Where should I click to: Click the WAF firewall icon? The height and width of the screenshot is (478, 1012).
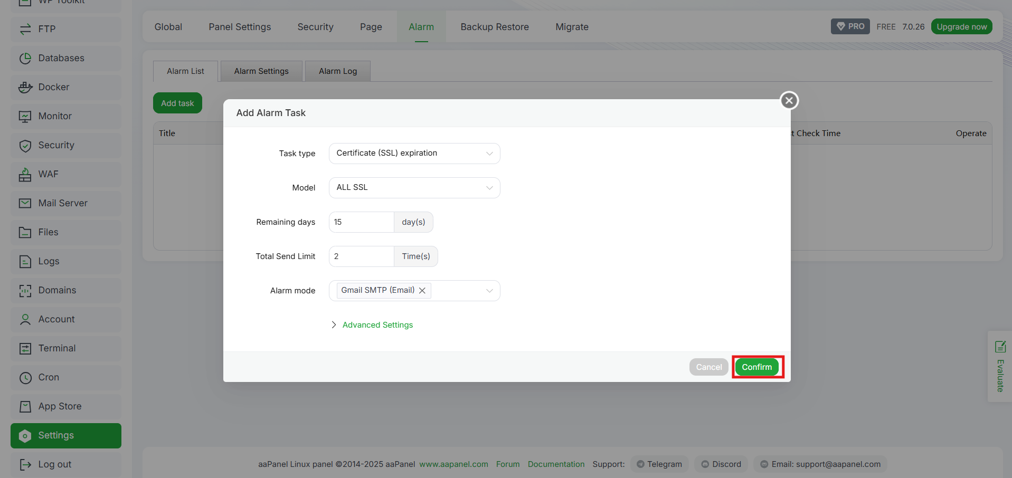pyautogui.click(x=25, y=174)
